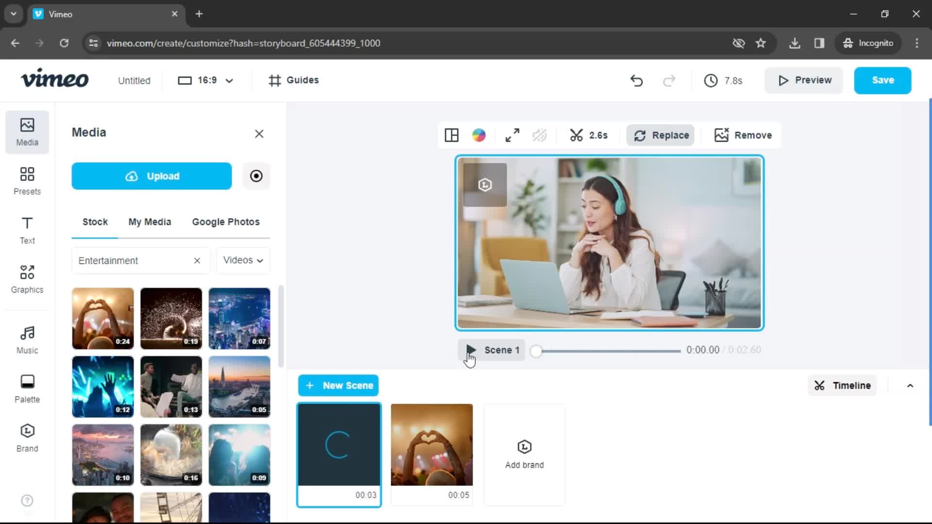Image resolution: width=932 pixels, height=524 pixels.
Task: Open the Palette sidebar panel
Action: [27, 389]
